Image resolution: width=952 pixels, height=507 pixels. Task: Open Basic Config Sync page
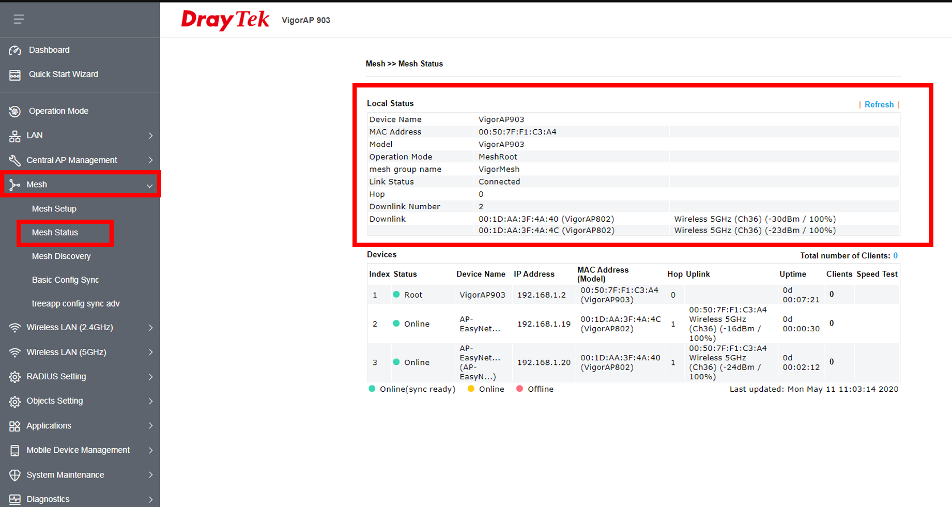(65, 280)
